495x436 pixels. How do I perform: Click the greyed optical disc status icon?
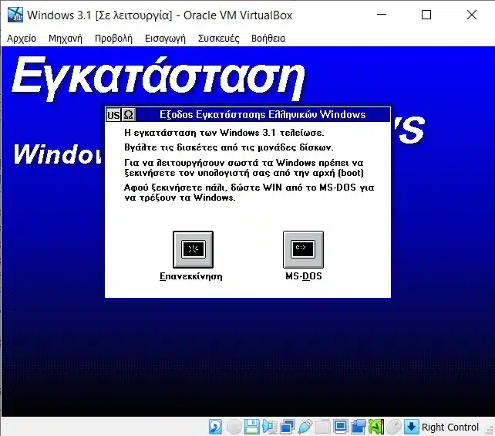234,427
